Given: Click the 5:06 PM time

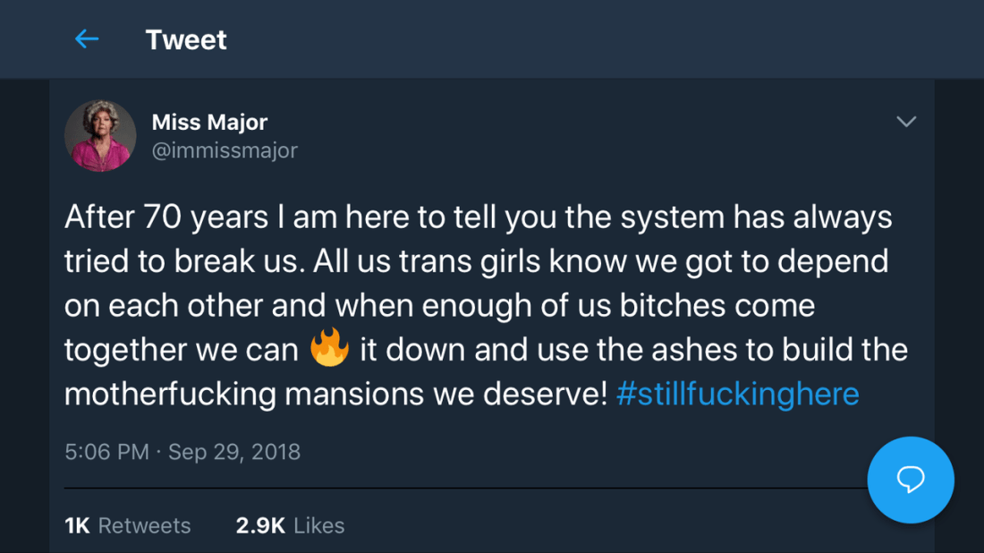Looking at the screenshot, I should pos(106,452).
